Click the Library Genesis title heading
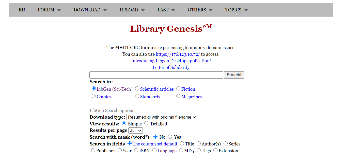The width and height of the screenshot is (346, 168). (171, 28)
